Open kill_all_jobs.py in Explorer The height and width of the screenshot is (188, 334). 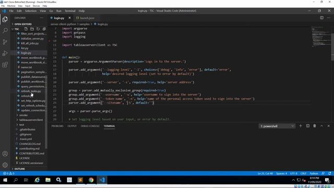30,43
